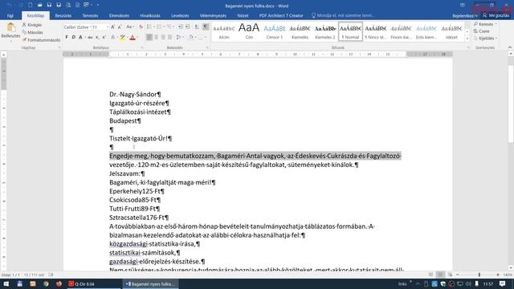Apply Kiemelés 2 style
This screenshot has height=289, width=514.
[324, 31]
